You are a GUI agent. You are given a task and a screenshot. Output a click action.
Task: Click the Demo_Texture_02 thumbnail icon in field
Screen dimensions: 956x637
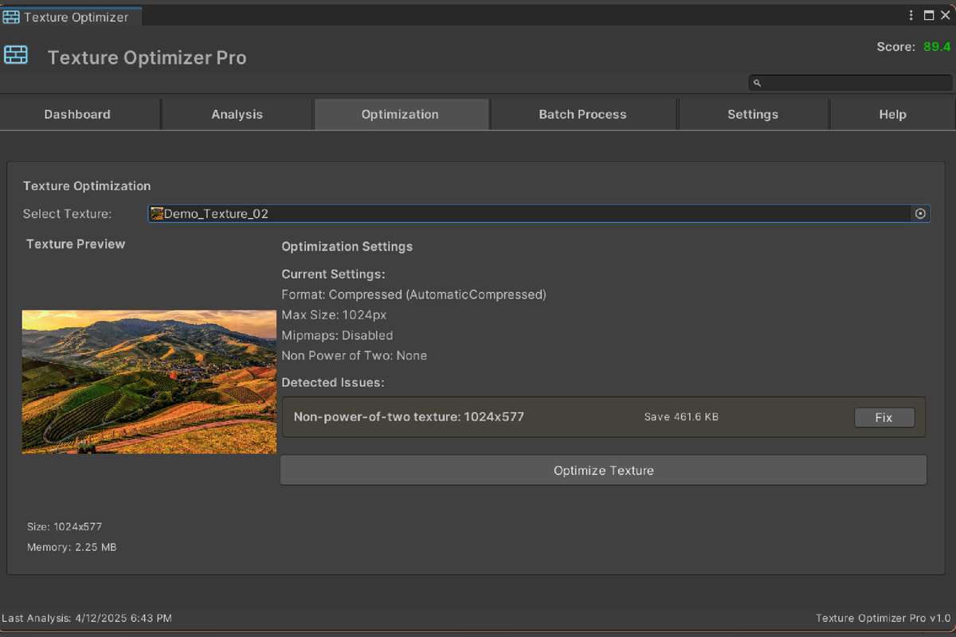click(x=157, y=213)
